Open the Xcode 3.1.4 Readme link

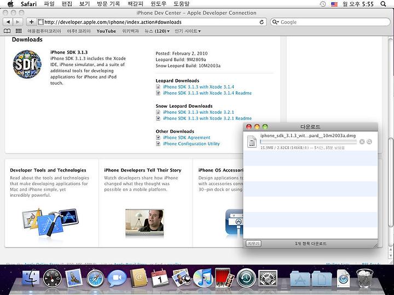[x=207, y=93]
